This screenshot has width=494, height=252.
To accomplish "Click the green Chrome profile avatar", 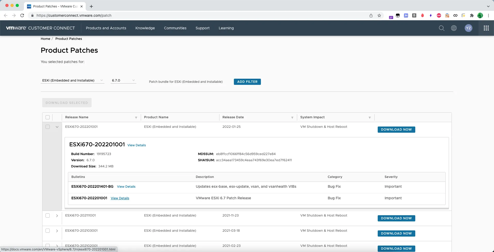I will click(480, 15).
